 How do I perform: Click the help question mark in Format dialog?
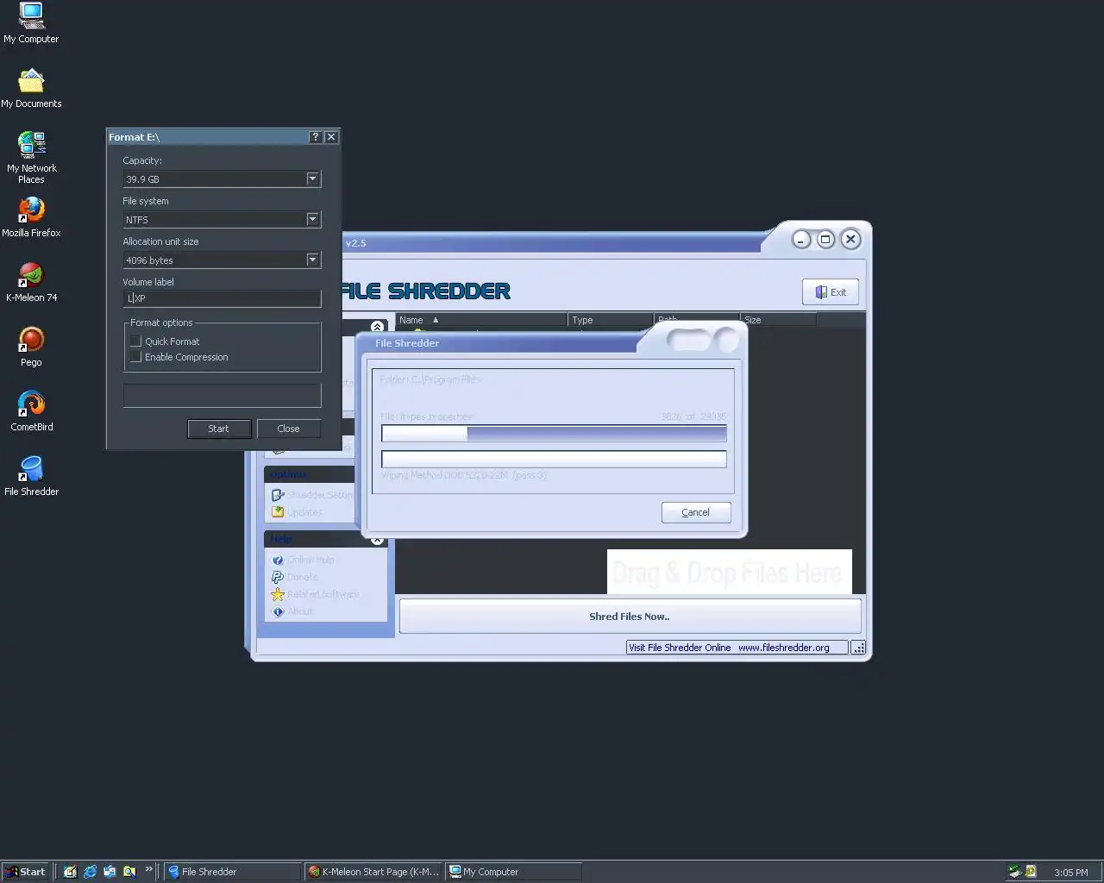[x=316, y=137]
